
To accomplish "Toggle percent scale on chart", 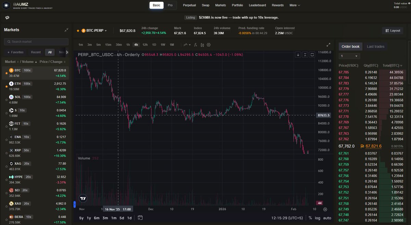I will 310,218.
